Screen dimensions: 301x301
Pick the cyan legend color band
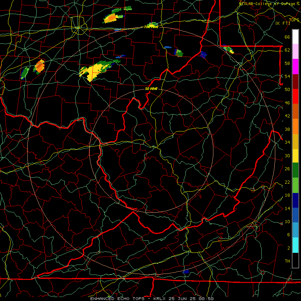click(x=295, y=245)
